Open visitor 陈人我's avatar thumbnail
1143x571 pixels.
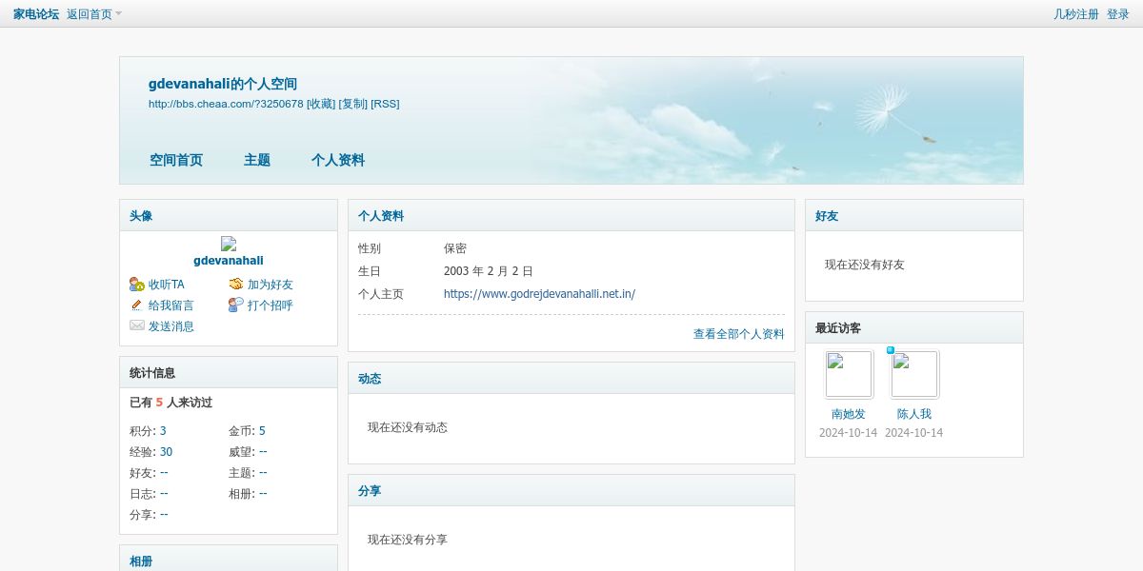pos(915,374)
